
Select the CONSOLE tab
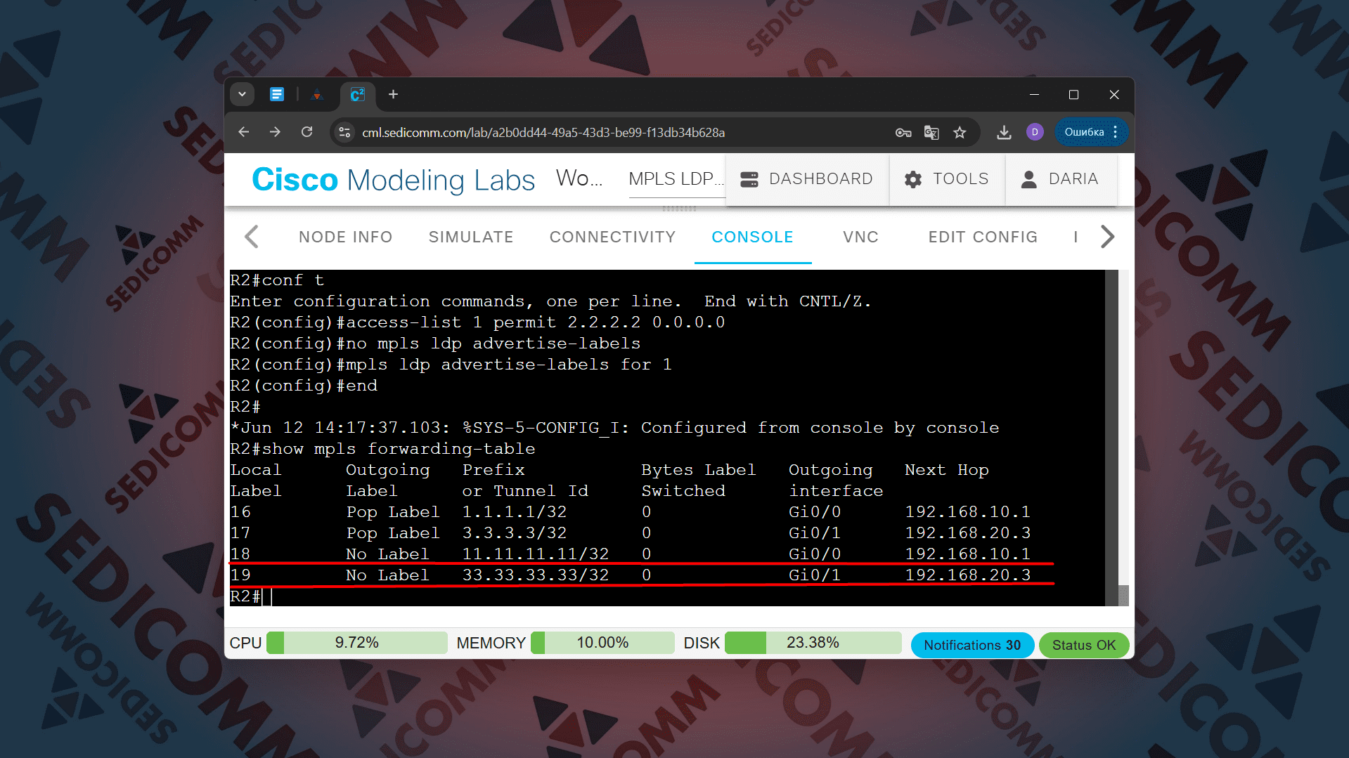[752, 237]
